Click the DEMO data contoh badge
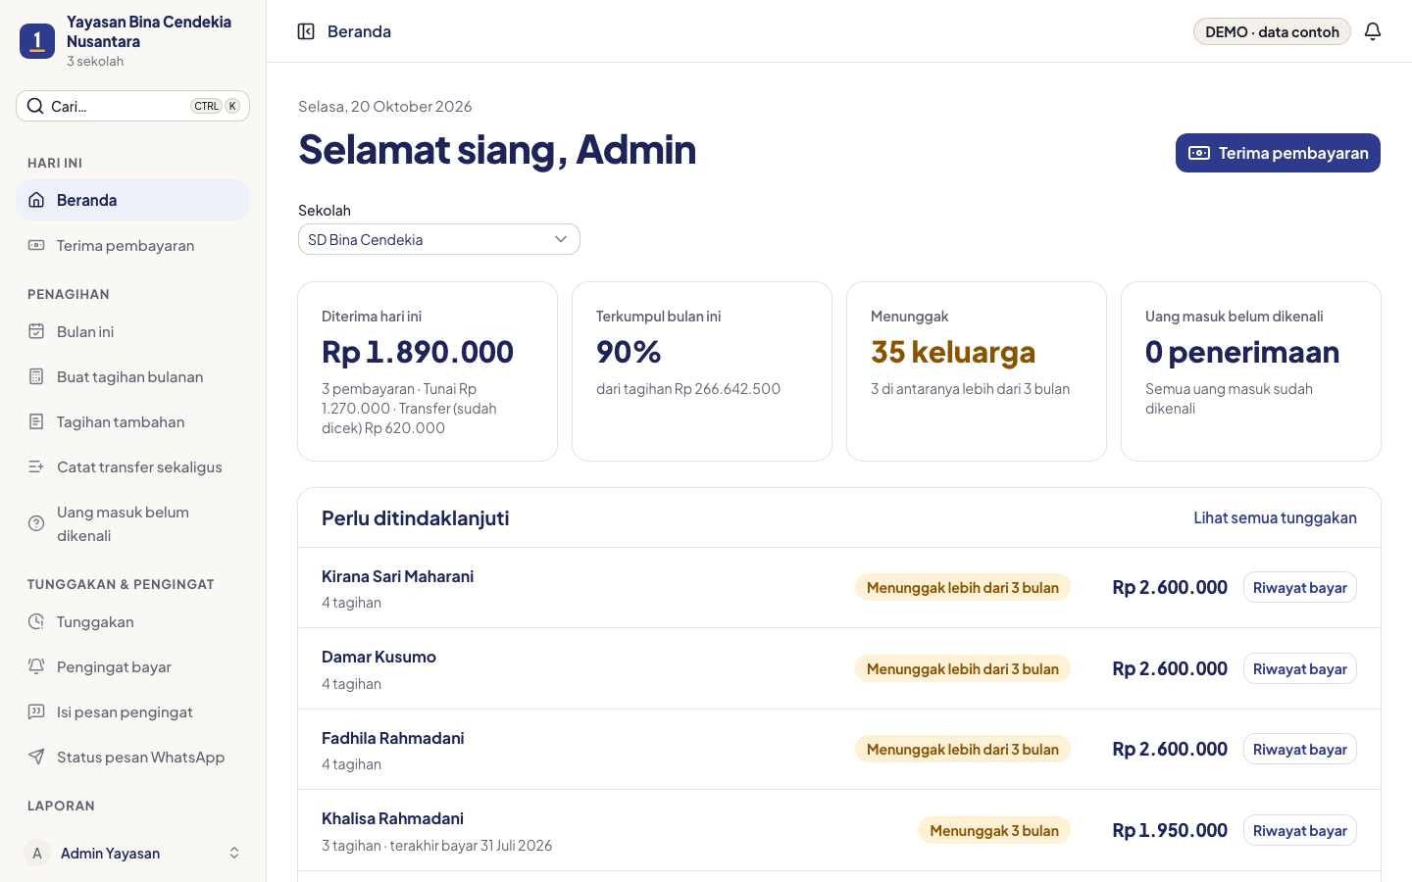Viewport: 1412px width, 882px height. [x=1272, y=31]
